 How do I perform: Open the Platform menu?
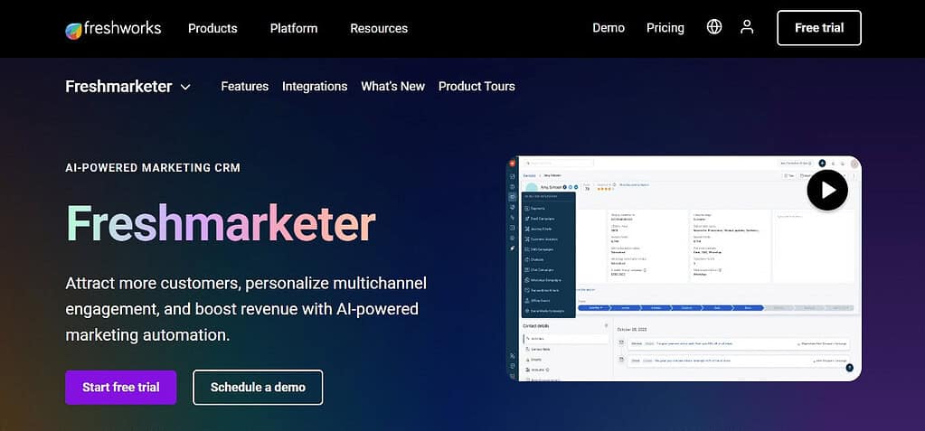tap(294, 28)
